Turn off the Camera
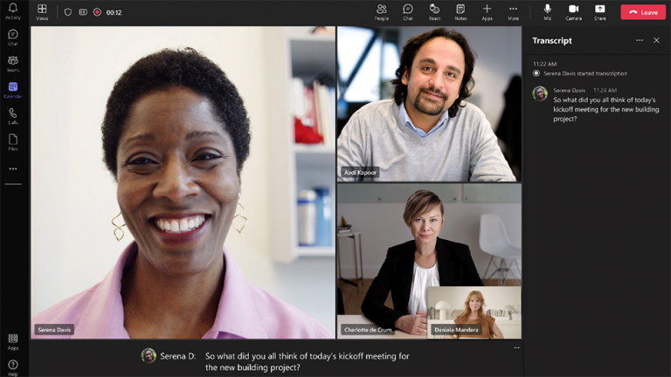671x377 pixels. 573,11
